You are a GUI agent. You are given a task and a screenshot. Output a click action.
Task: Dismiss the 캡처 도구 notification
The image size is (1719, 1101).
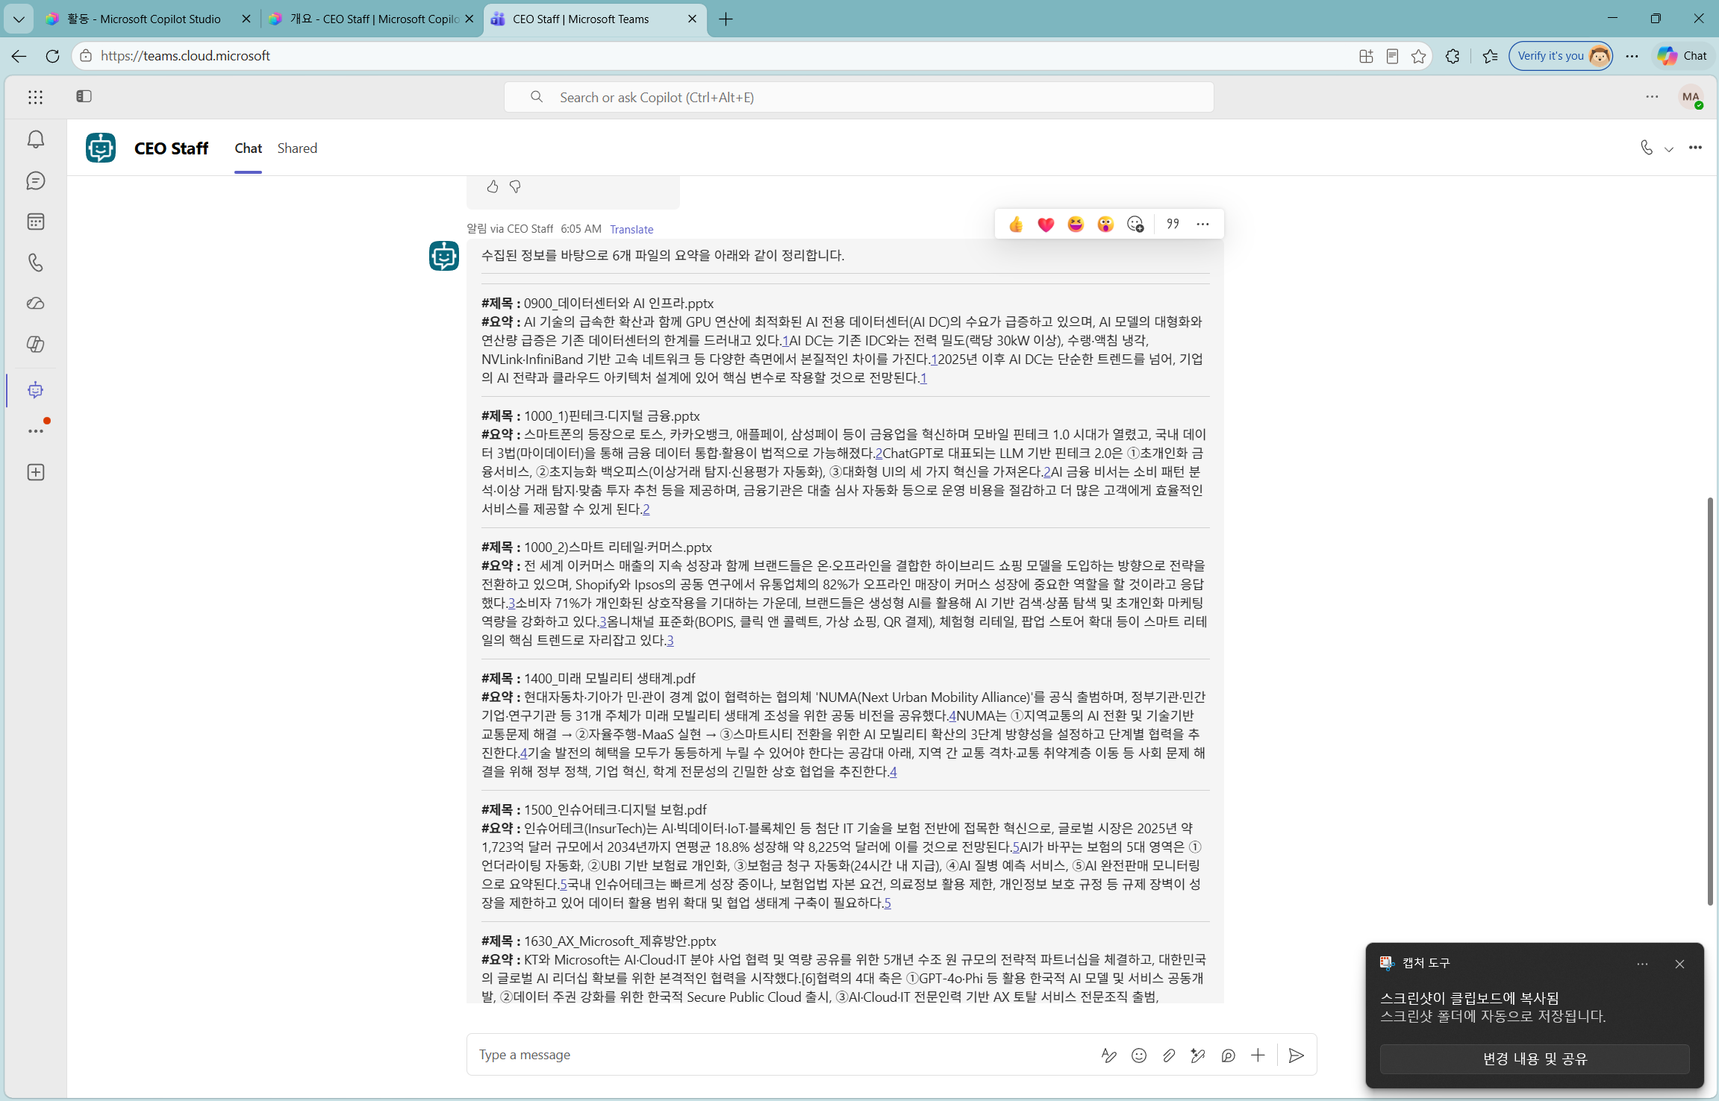click(x=1679, y=964)
